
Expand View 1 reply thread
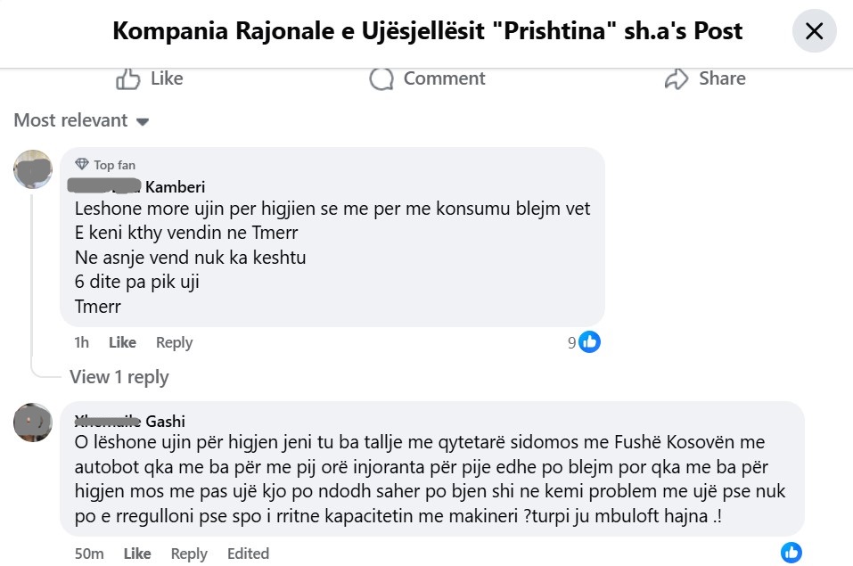click(x=119, y=377)
